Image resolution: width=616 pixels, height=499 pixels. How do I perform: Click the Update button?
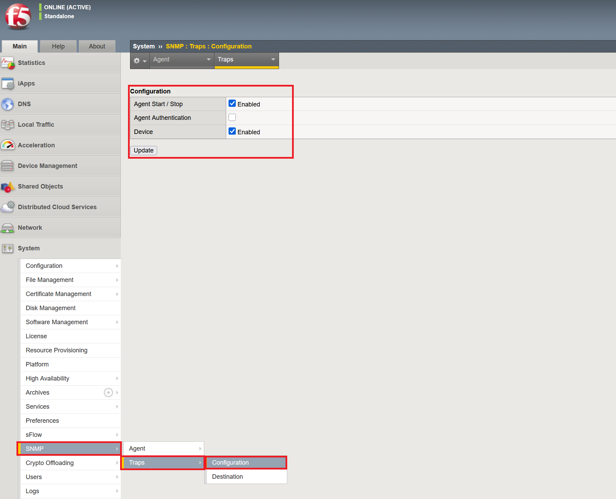pyautogui.click(x=143, y=150)
